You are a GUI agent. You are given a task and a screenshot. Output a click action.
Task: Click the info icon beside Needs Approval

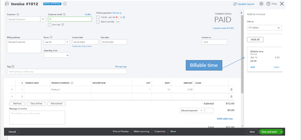[x=65, y=4]
